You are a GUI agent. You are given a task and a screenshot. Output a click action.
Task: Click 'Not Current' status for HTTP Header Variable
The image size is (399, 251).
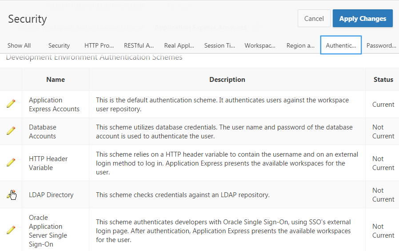point(383,163)
